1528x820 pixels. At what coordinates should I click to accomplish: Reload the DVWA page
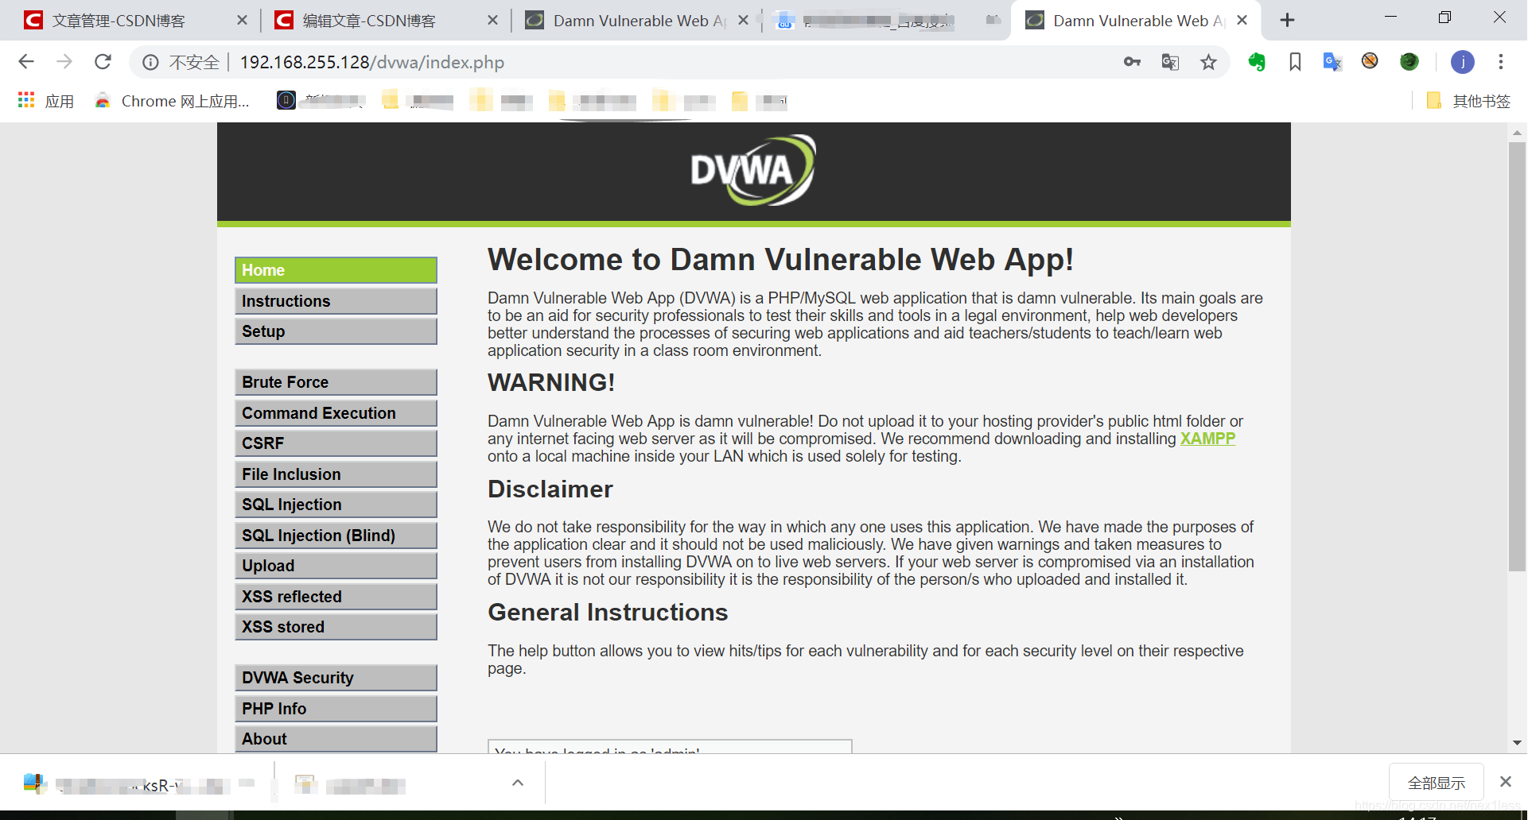(x=103, y=62)
